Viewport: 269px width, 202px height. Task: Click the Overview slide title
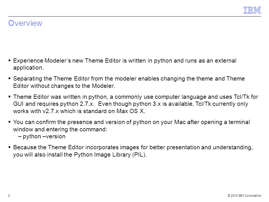25,23
